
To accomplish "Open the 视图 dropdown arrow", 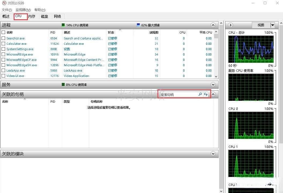I will click(x=273, y=25).
